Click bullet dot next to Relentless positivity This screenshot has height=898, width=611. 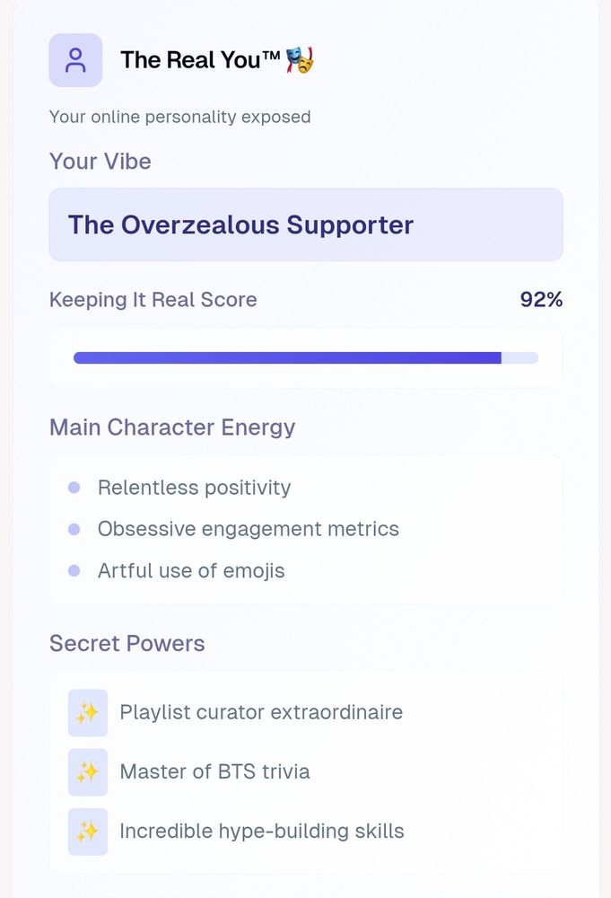pyautogui.click(x=74, y=488)
